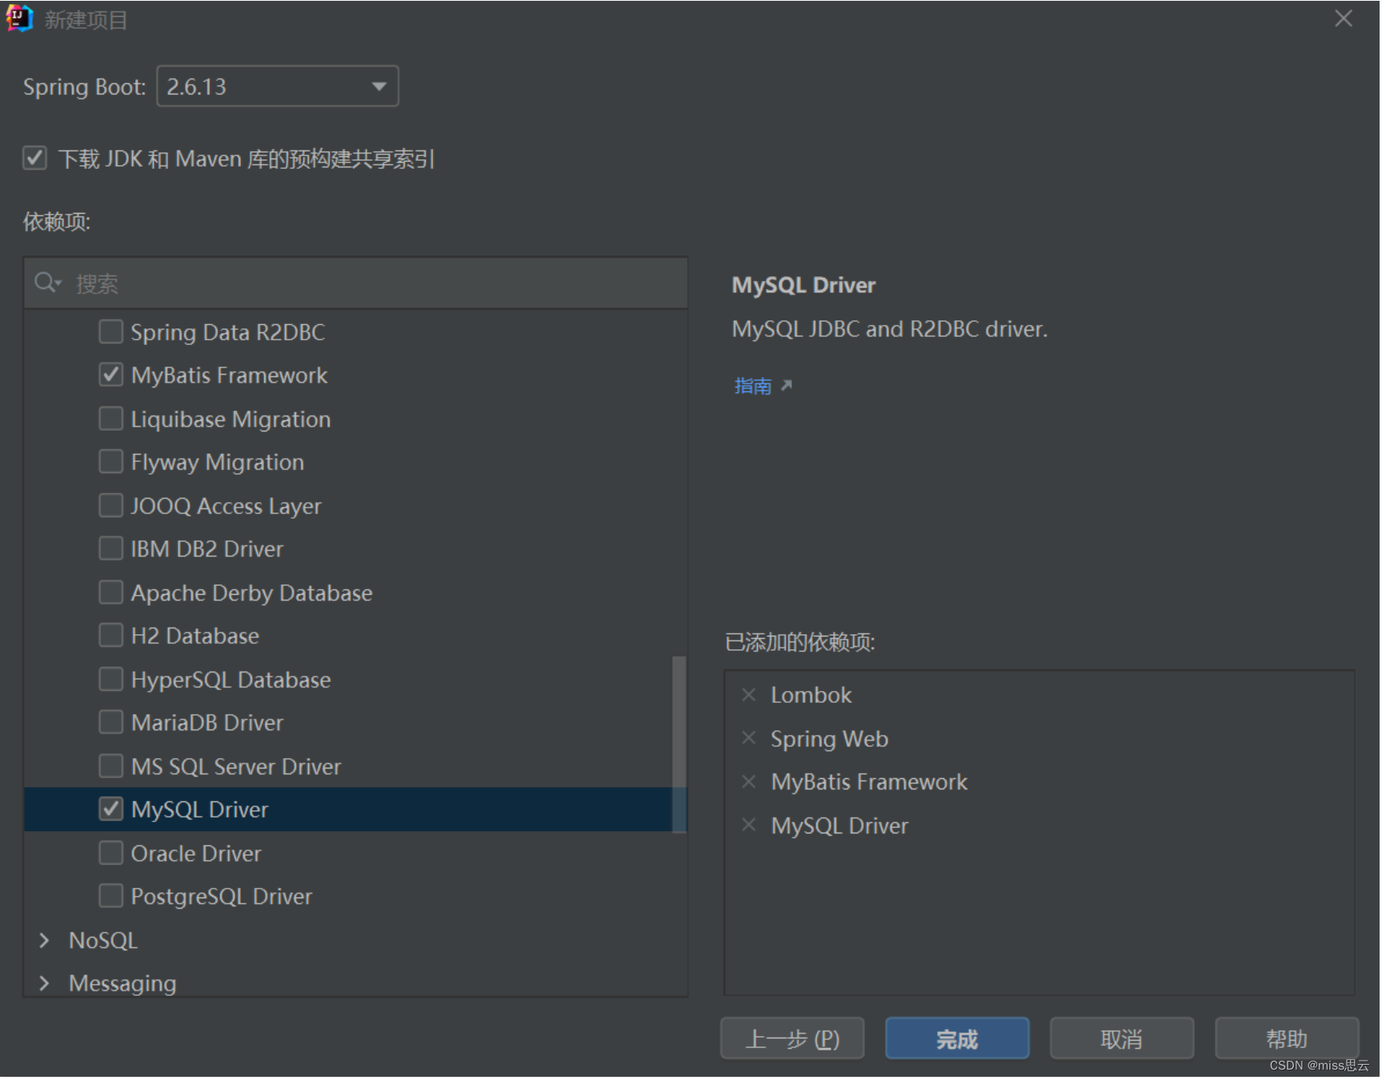Select Lombok text in added dependencies
1382x1080 pixels.
[x=811, y=695]
